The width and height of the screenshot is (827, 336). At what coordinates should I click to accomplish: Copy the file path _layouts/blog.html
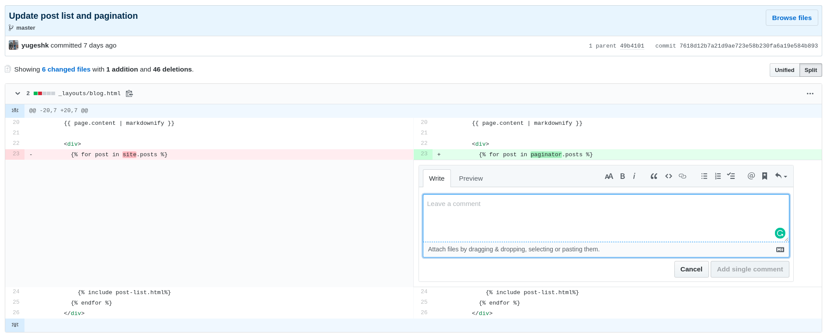coord(129,93)
